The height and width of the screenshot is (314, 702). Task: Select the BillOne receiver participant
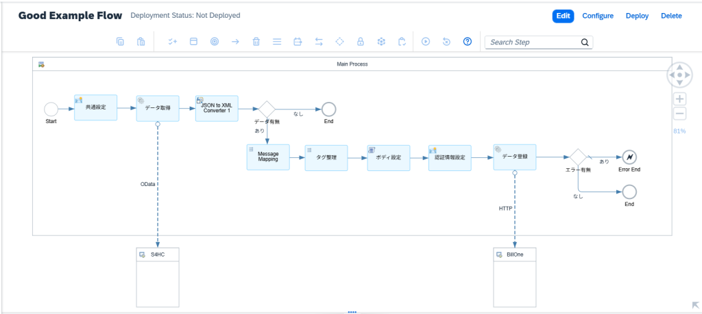click(515, 277)
